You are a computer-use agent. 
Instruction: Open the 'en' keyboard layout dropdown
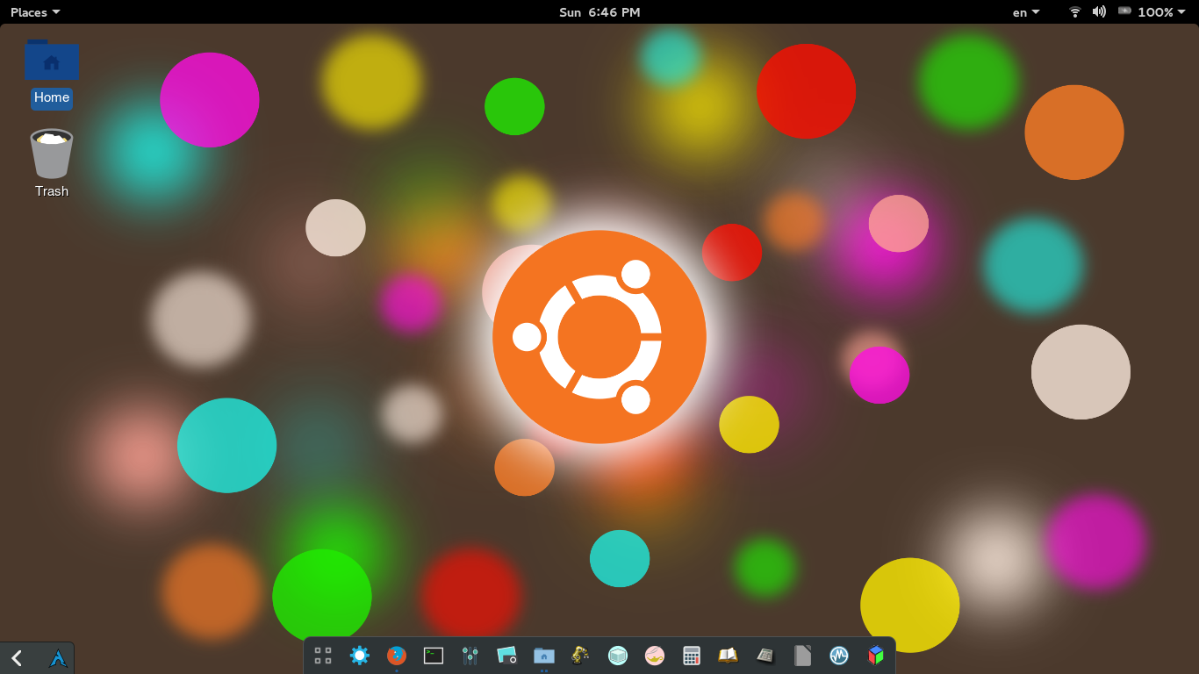click(x=1026, y=12)
